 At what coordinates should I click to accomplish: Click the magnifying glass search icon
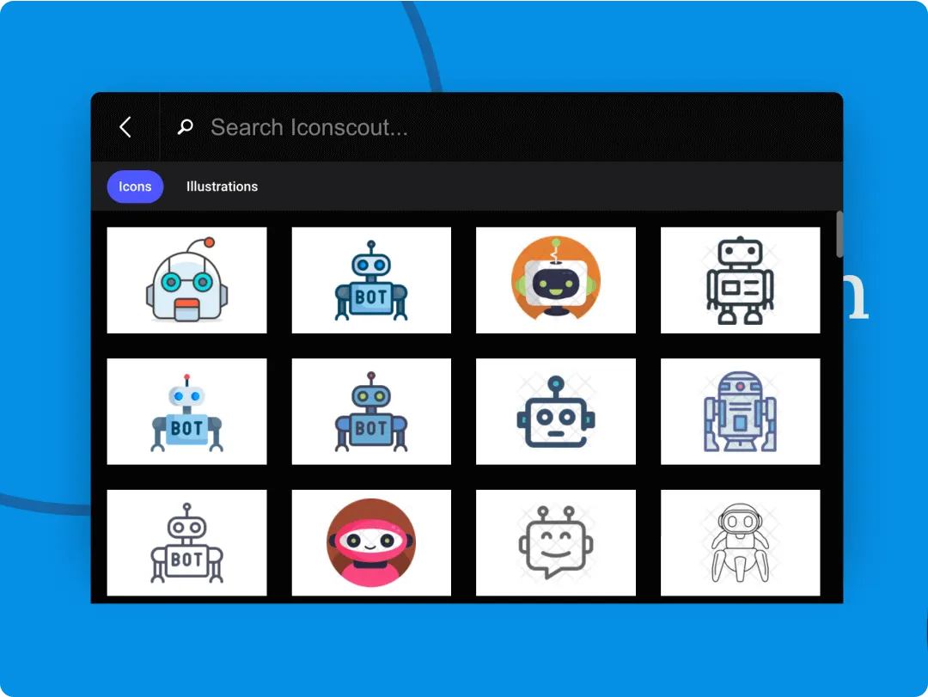point(186,126)
